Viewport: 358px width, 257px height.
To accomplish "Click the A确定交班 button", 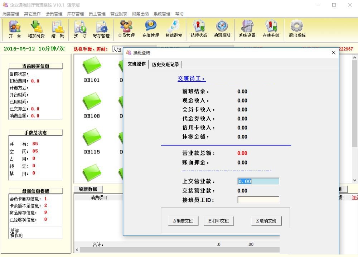I will click(x=183, y=221).
